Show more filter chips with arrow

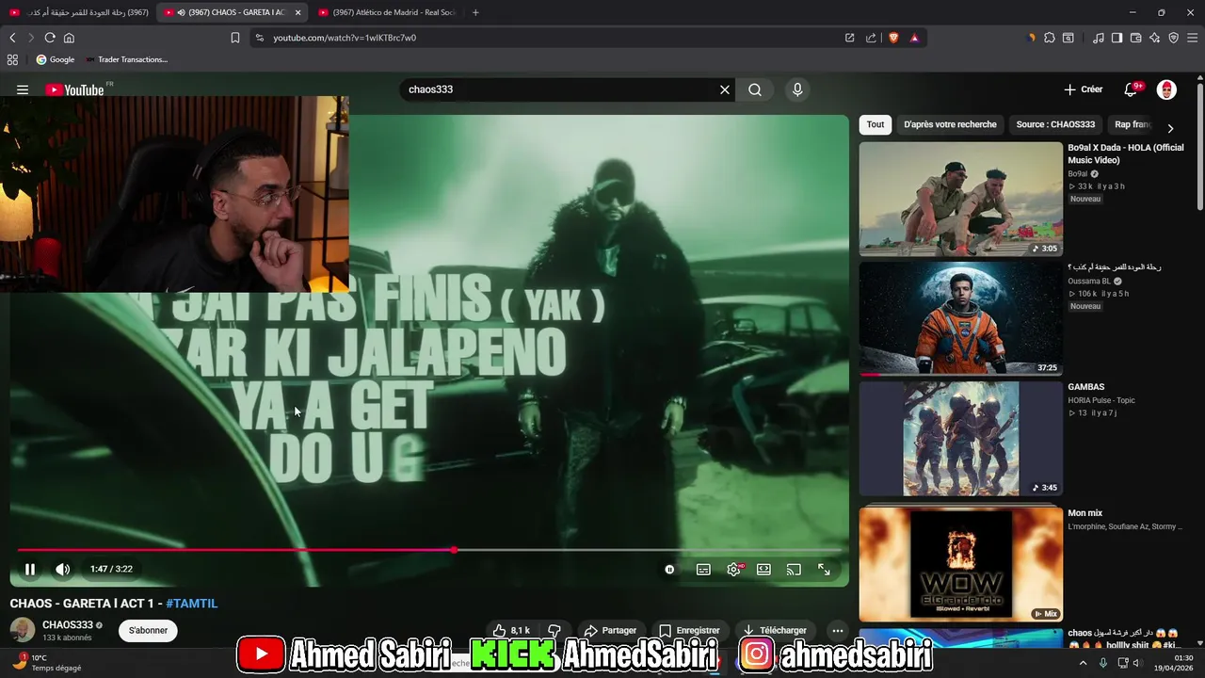(x=1170, y=128)
